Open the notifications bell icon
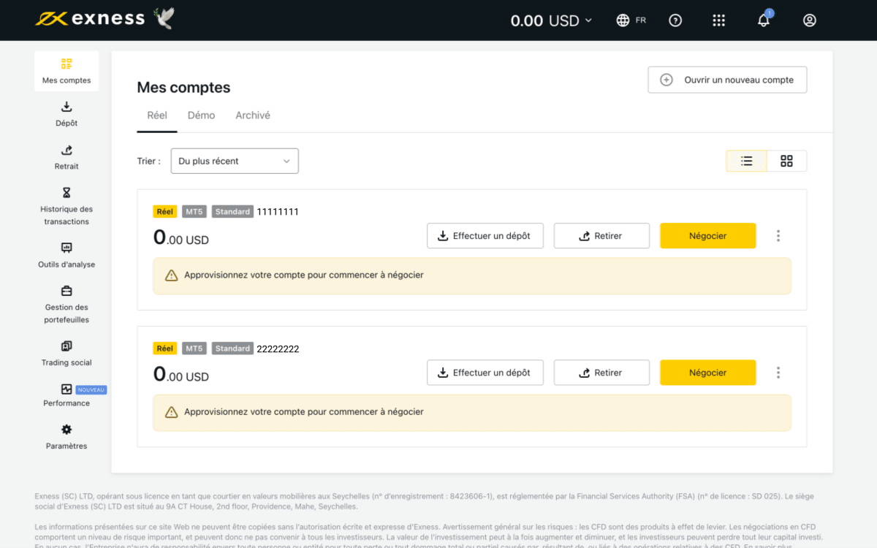Image resolution: width=877 pixels, height=548 pixels. click(x=764, y=20)
